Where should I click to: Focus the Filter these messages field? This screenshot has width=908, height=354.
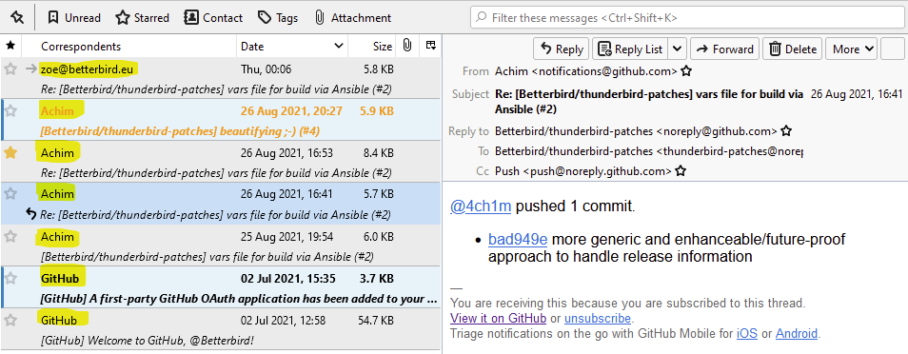pos(687,18)
